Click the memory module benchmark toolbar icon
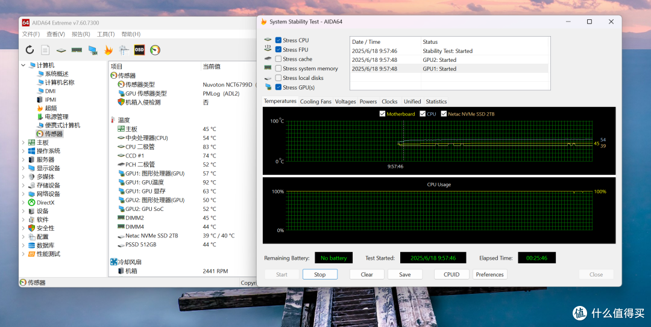651x327 pixels. pos(77,50)
